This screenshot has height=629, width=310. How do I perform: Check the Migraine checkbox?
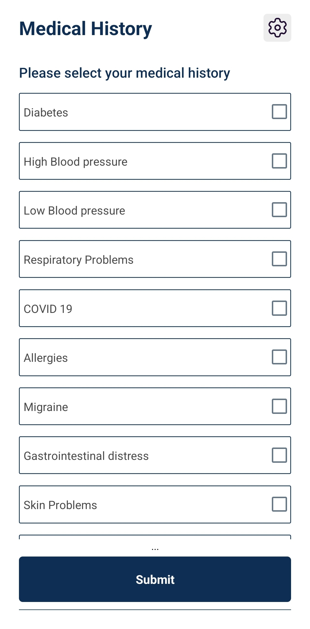(x=279, y=406)
